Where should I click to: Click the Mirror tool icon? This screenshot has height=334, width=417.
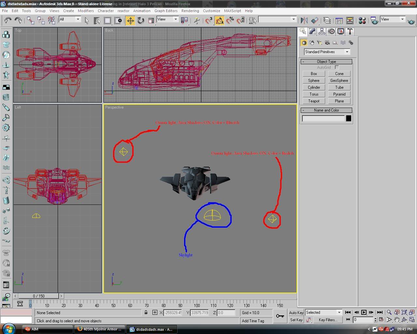pyautogui.click(x=304, y=21)
